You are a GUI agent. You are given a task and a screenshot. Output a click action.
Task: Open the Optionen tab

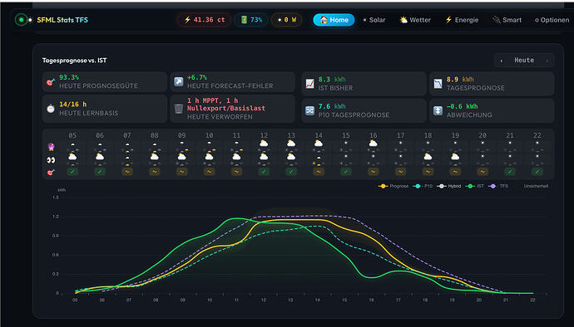[552, 20]
